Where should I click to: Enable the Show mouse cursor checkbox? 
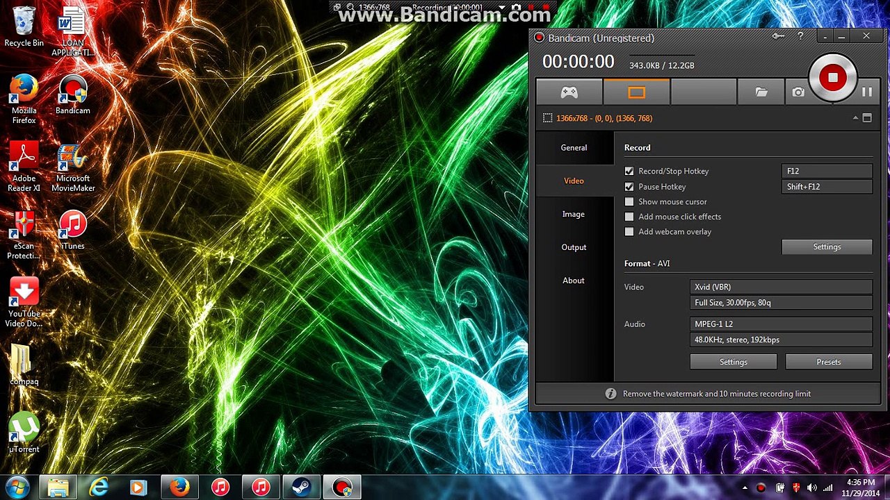629,201
